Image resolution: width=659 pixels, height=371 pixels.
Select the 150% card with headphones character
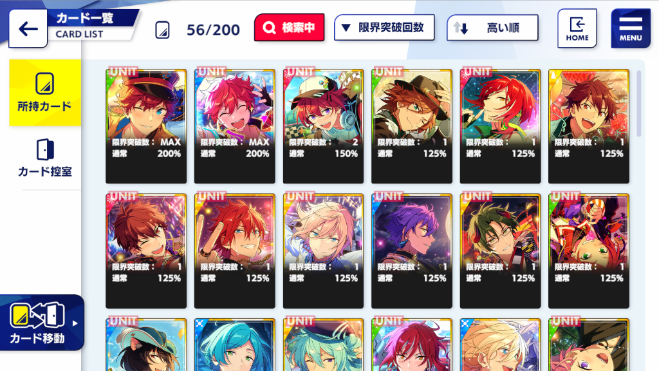[x=323, y=126]
